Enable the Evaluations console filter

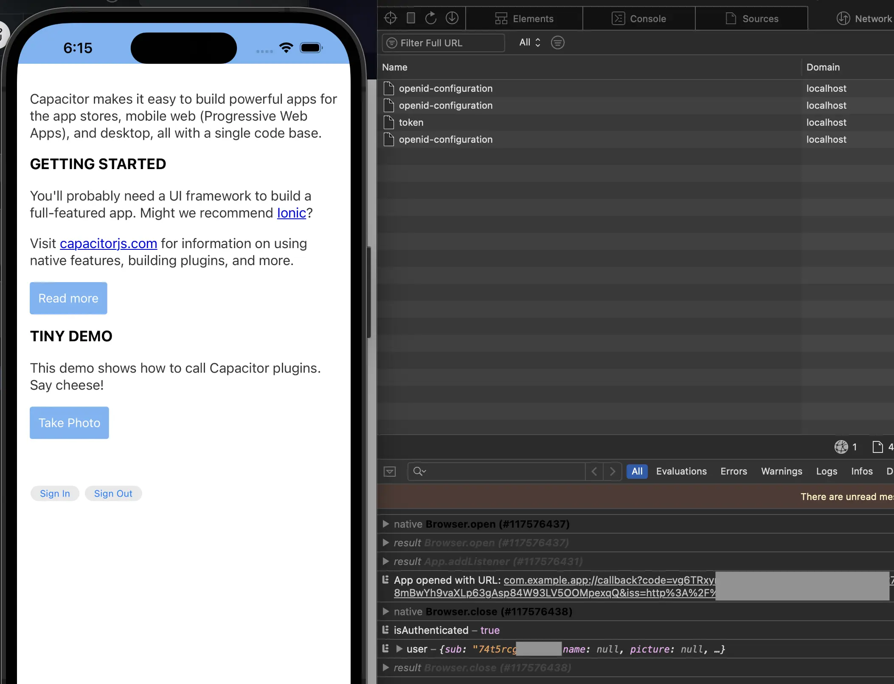point(681,471)
